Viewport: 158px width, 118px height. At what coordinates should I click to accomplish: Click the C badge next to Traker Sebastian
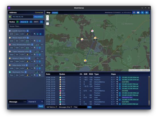(30, 51)
